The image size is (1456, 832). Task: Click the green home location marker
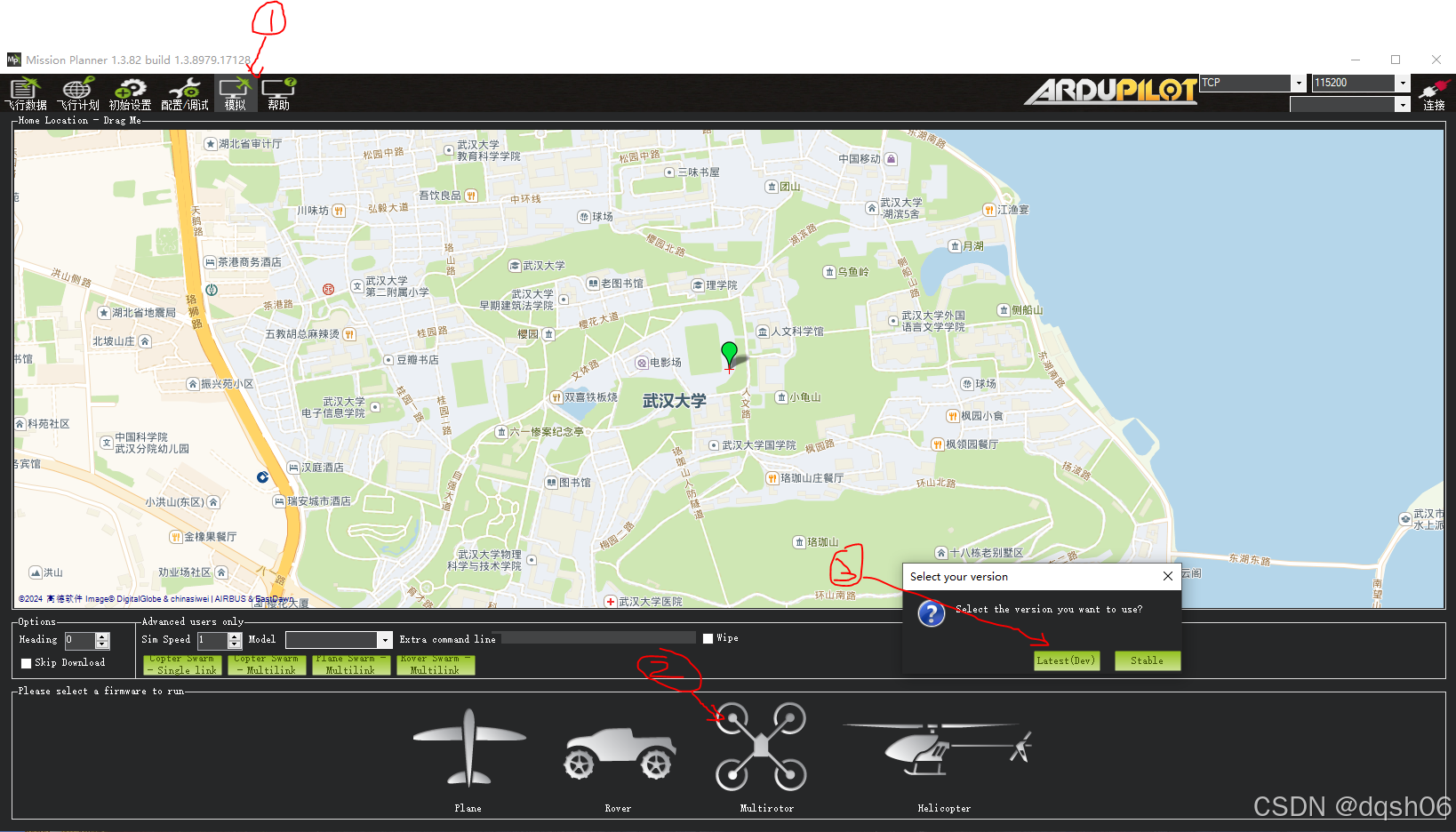tap(729, 355)
